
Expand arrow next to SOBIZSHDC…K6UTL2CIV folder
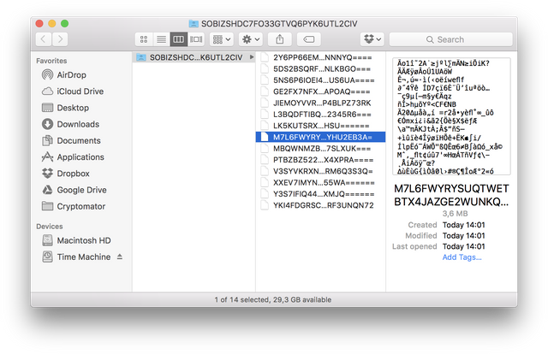point(251,57)
